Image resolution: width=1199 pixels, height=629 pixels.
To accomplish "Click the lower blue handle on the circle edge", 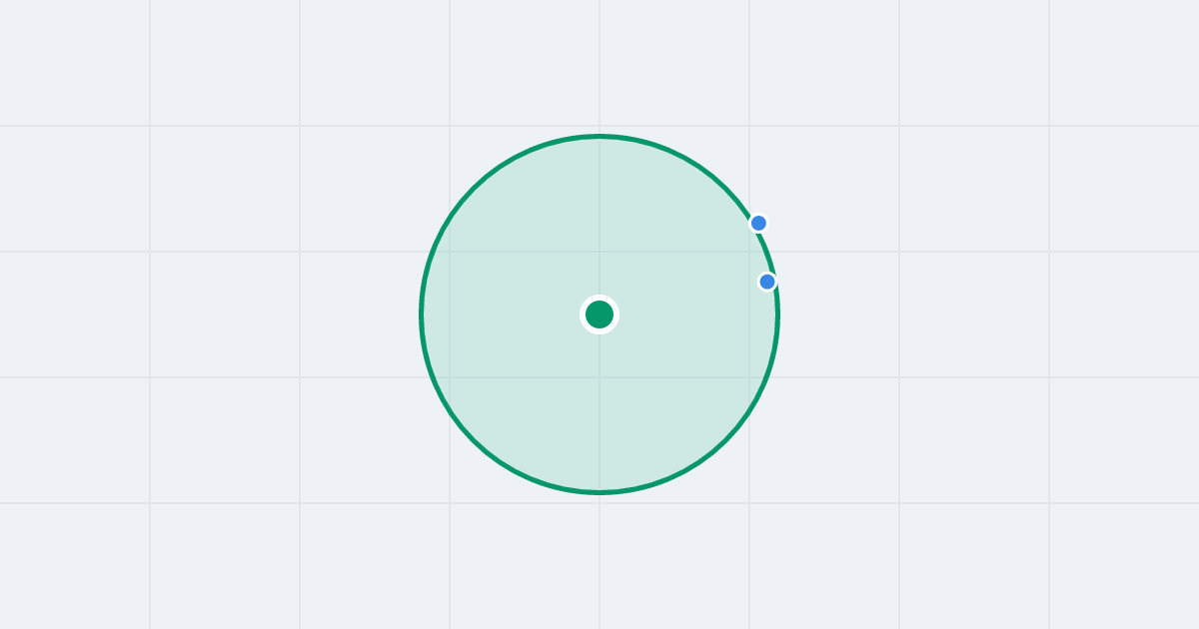I will pyautogui.click(x=767, y=282).
